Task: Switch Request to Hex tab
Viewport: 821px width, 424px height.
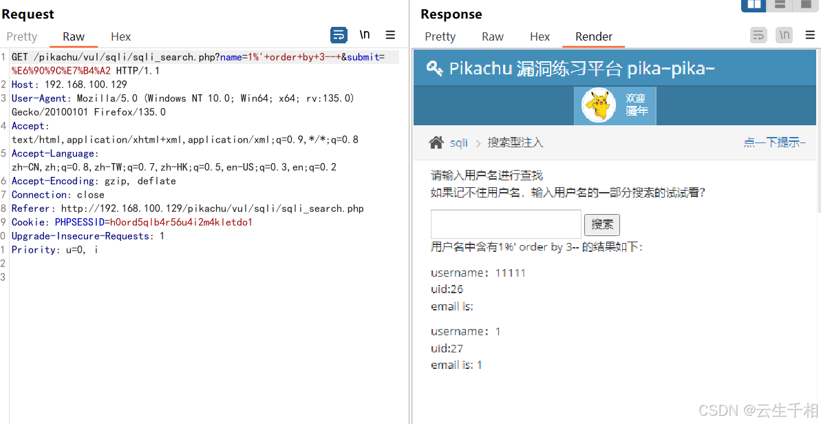Action: pos(120,36)
